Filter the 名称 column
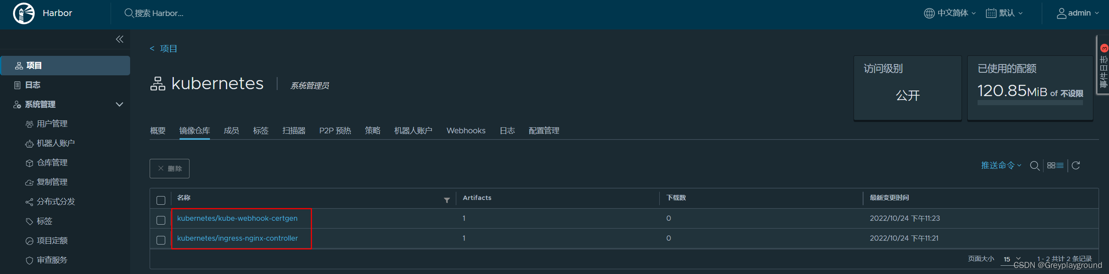The image size is (1109, 274). pyautogui.click(x=447, y=200)
